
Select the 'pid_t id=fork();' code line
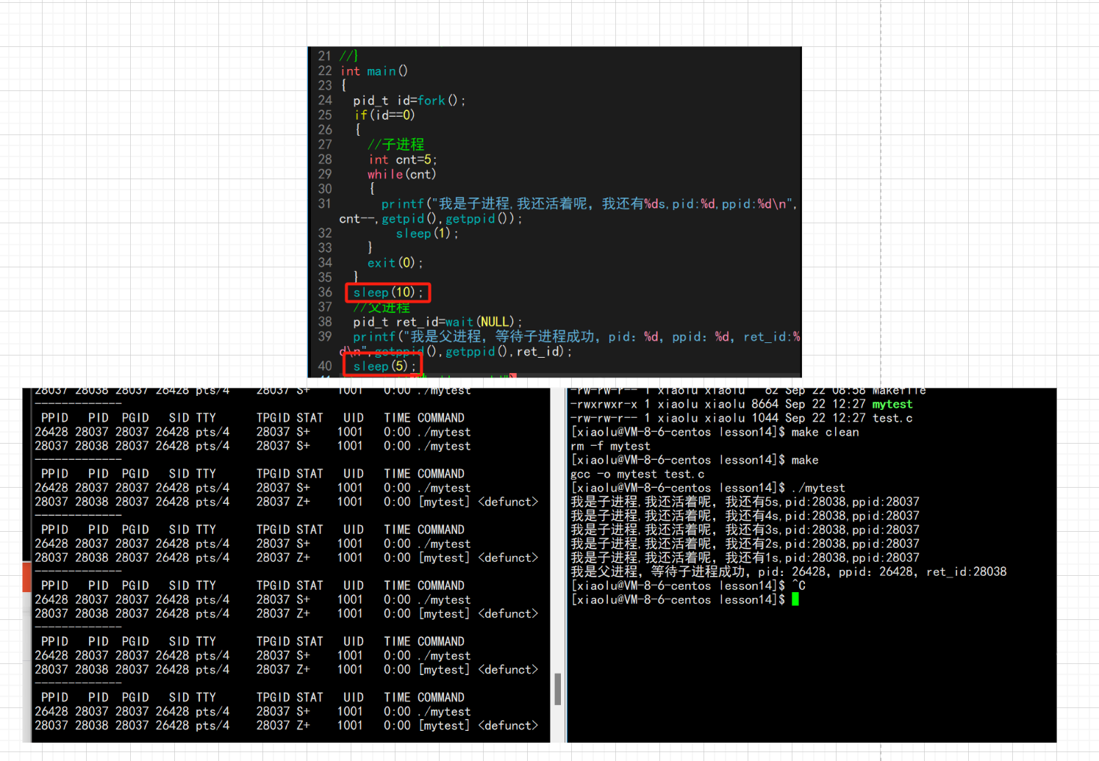point(409,101)
